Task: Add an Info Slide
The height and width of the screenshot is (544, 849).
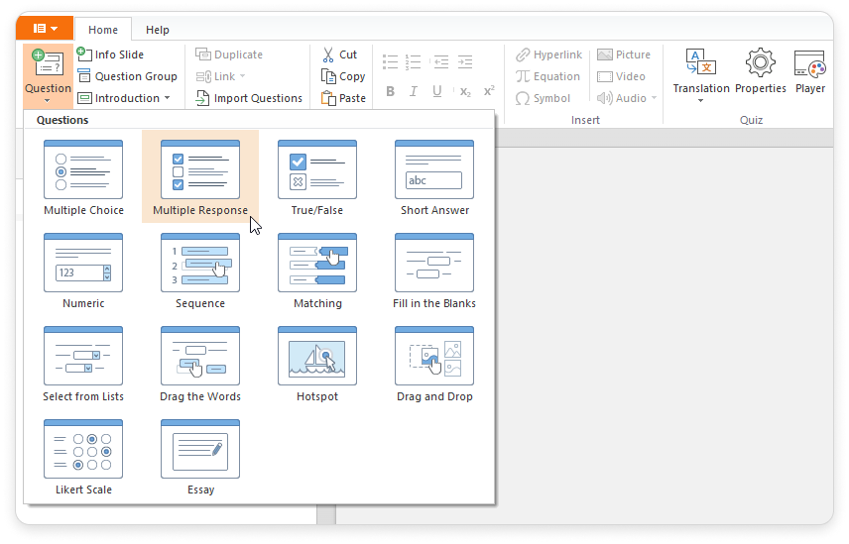Action: 111,54
